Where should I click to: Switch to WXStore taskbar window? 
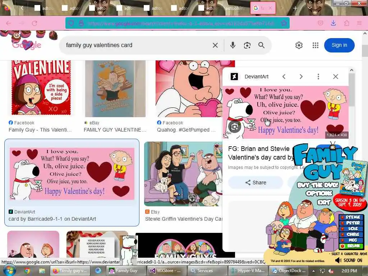167,271
